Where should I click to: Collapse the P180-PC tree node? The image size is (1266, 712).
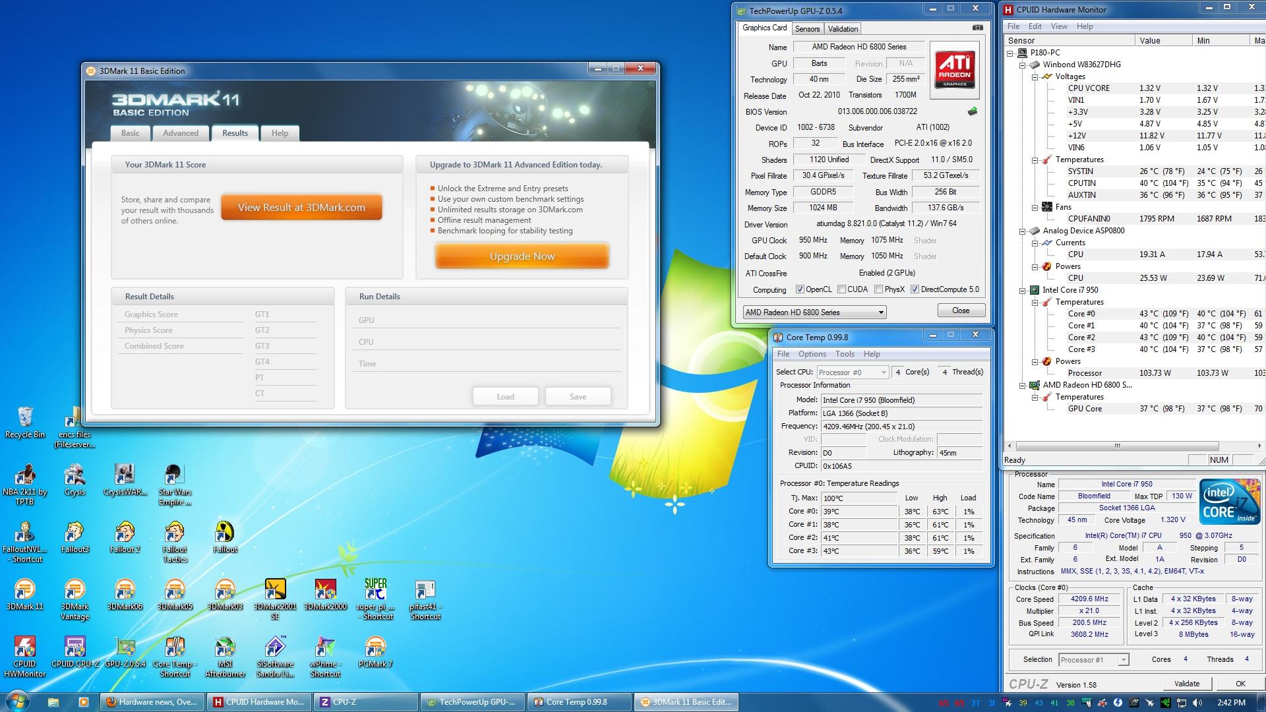(x=1010, y=53)
